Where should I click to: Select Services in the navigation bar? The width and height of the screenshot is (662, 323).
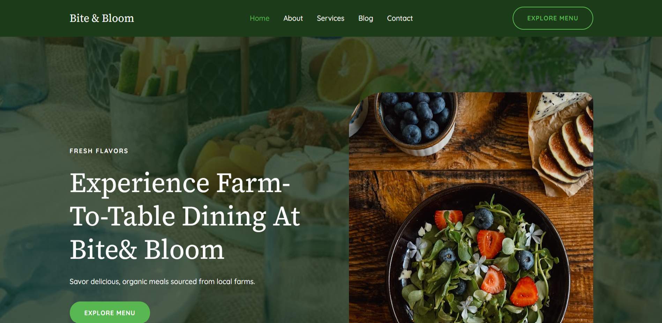pyautogui.click(x=330, y=18)
